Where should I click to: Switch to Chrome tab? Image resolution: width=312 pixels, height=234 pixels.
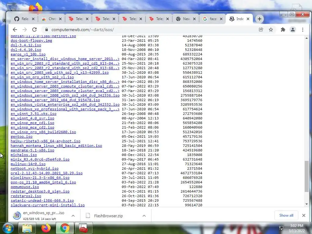pyautogui.click(x=51, y=19)
